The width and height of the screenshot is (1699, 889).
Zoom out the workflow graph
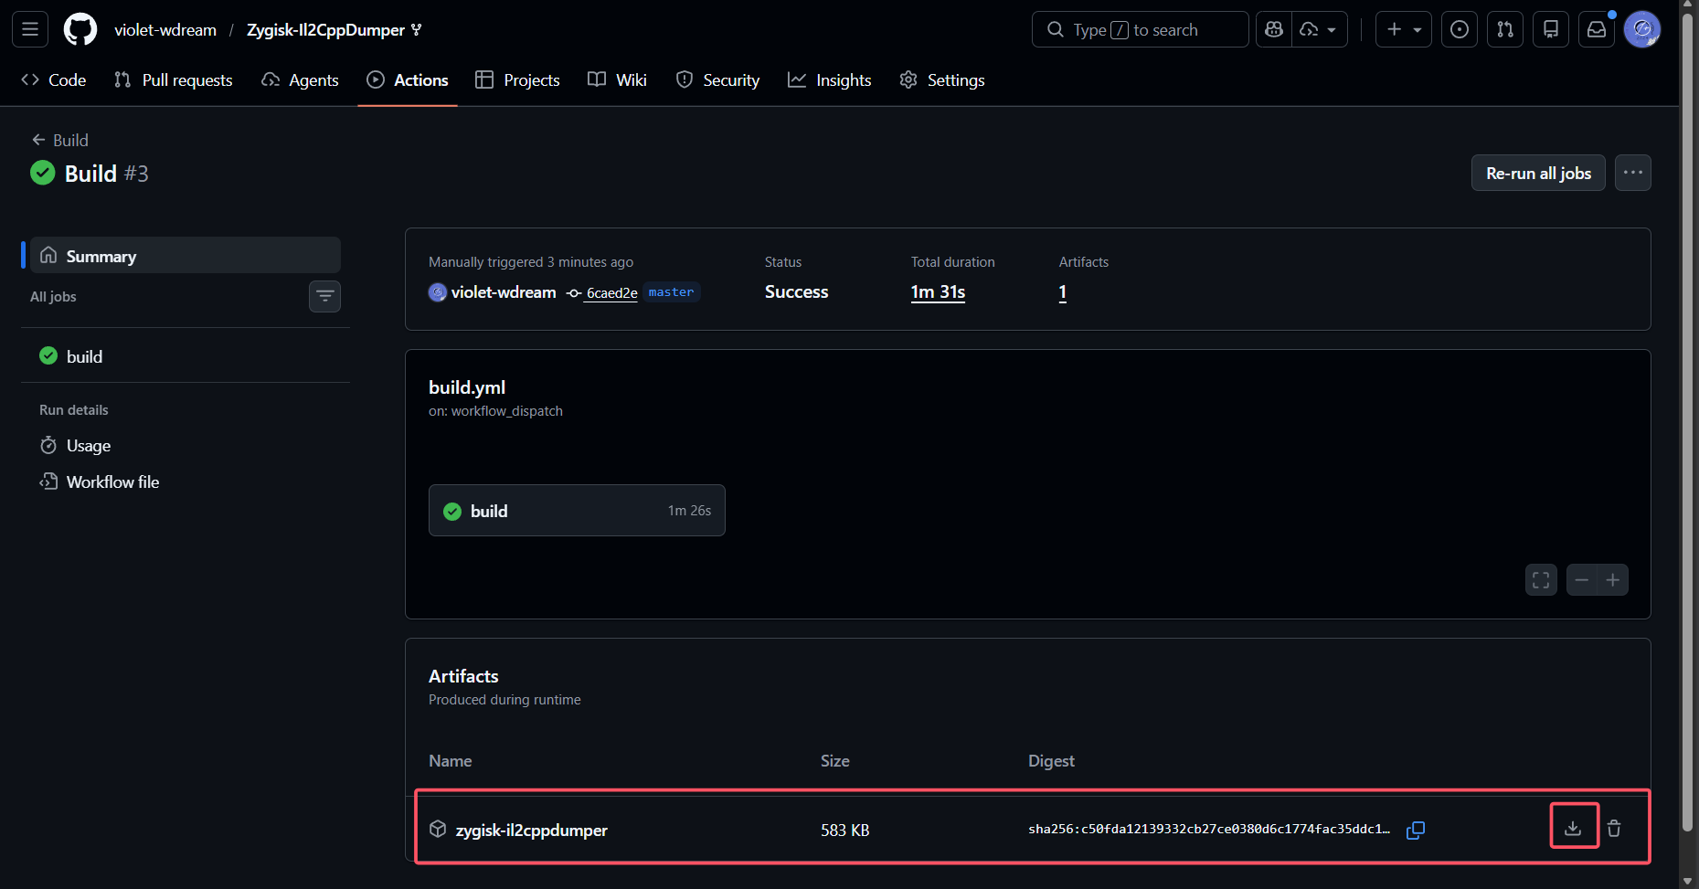[x=1582, y=580]
